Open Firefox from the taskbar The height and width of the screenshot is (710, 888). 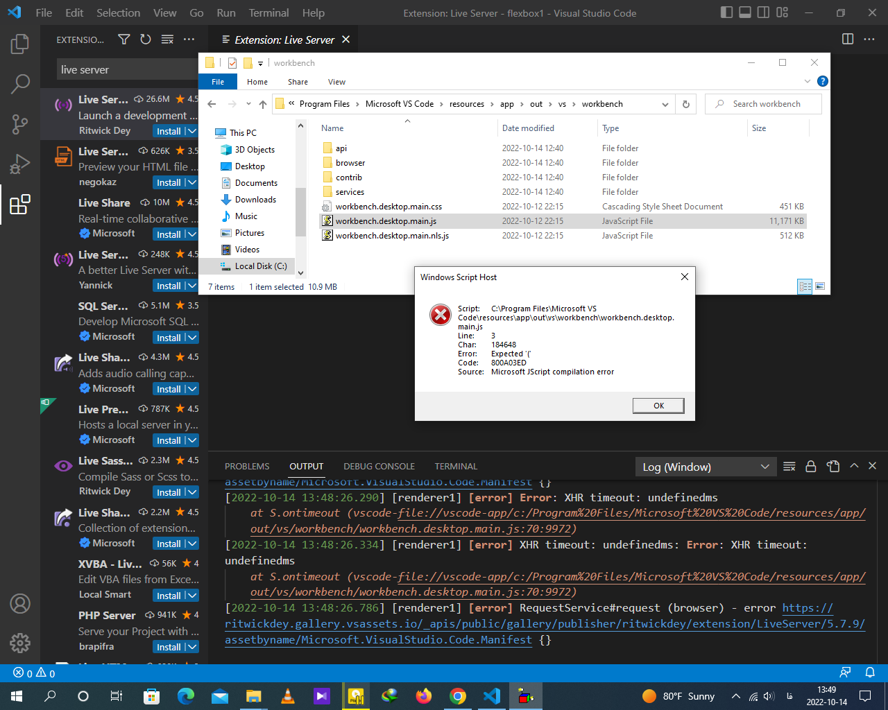[x=423, y=695]
